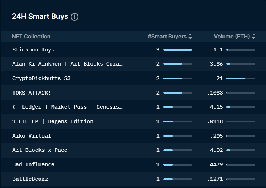The width and height of the screenshot is (266, 188).
Task: Open Alan Ki Aankhen Art Blocks collection
Action: 67,64
